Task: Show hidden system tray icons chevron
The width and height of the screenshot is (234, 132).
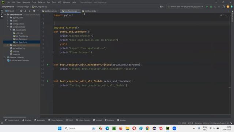Action: click(194, 128)
